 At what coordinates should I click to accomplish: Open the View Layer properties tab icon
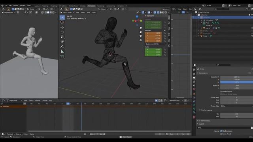tap(194, 82)
